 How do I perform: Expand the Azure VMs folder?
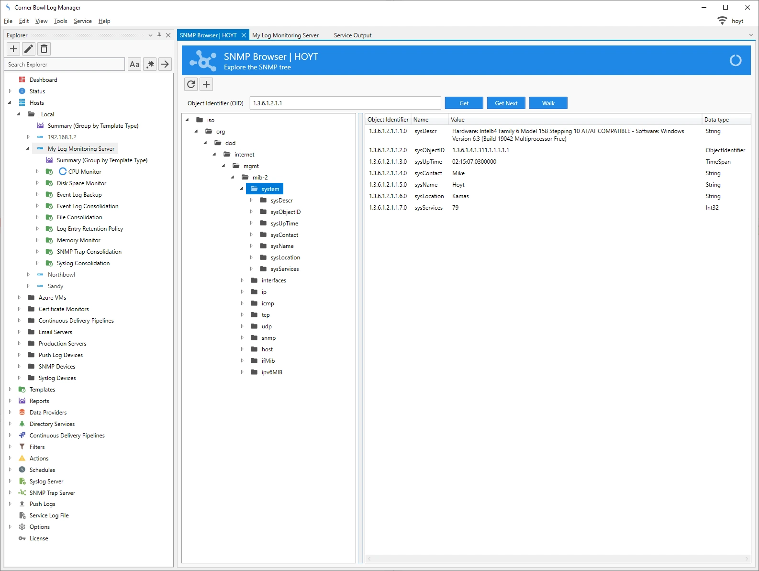click(x=19, y=298)
